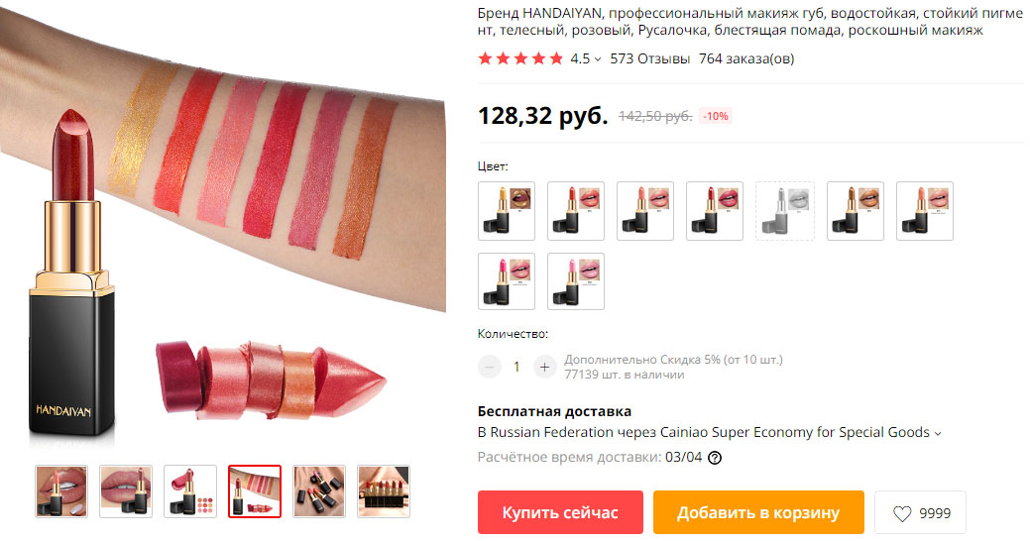Expand the Cainiao Super Economy shipping options
This screenshot has width=1030, height=541.
(938, 433)
